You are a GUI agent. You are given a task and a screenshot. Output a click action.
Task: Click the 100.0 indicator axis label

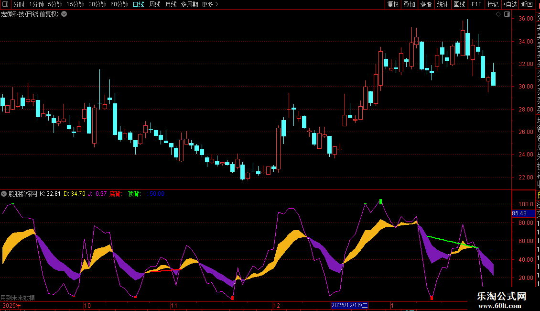tap(526, 204)
